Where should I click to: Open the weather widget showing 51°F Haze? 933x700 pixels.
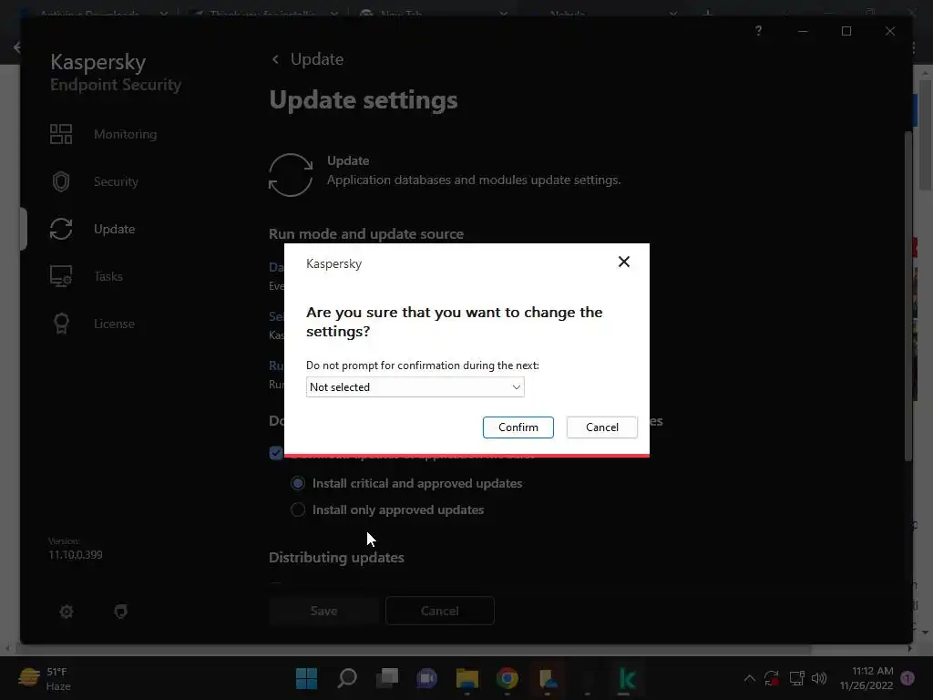pyautogui.click(x=45, y=678)
